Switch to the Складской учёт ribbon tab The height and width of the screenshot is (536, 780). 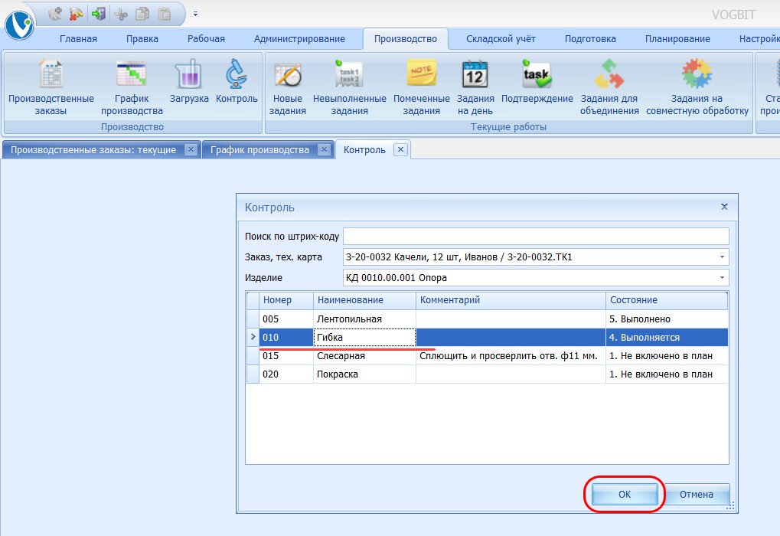click(501, 39)
